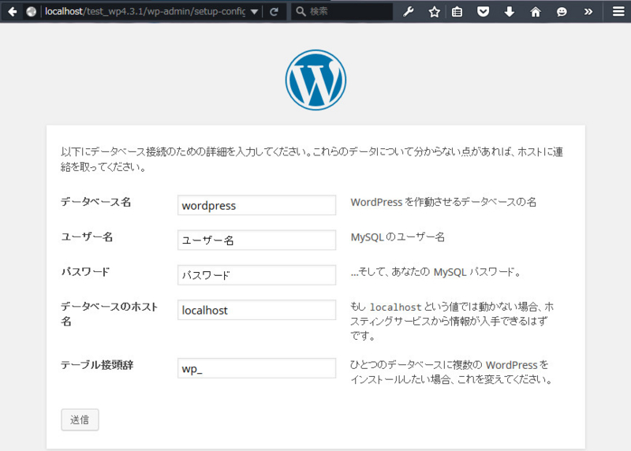Save page to Pocket icon

click(483, 12)
